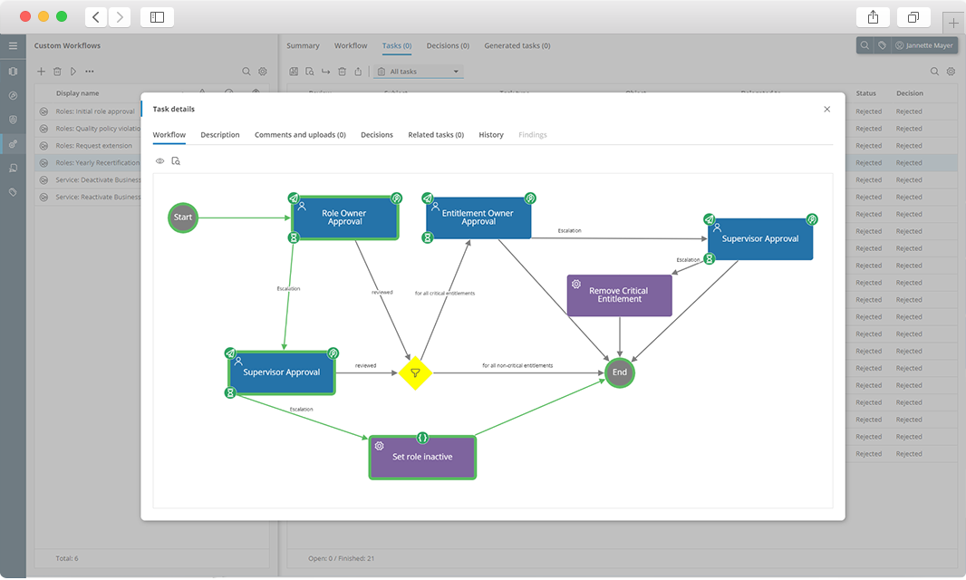Viewport: 966px width, 580px height.
Task: Click the yellow filter decision gateway node
Action: point(415,372)
